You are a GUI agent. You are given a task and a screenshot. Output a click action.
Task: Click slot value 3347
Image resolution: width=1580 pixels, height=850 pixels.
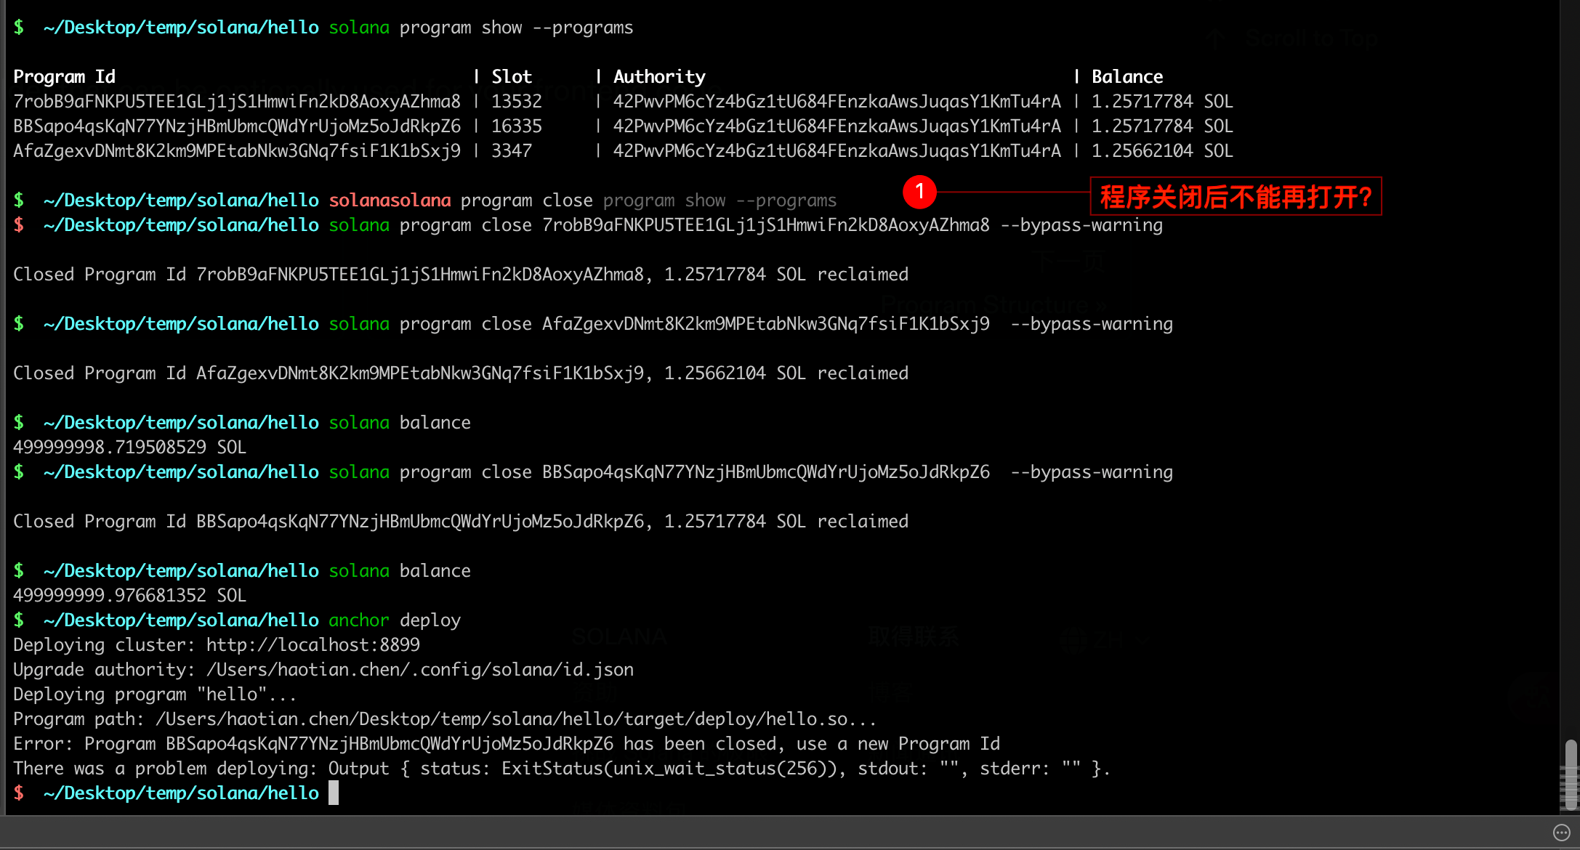512,151
